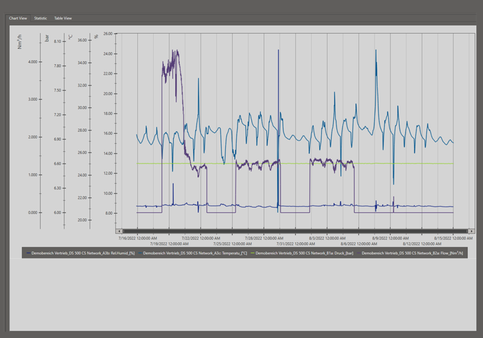Click the Flow [Nm³/h] legend entry

pyautogui.click(x=412, y=253)
